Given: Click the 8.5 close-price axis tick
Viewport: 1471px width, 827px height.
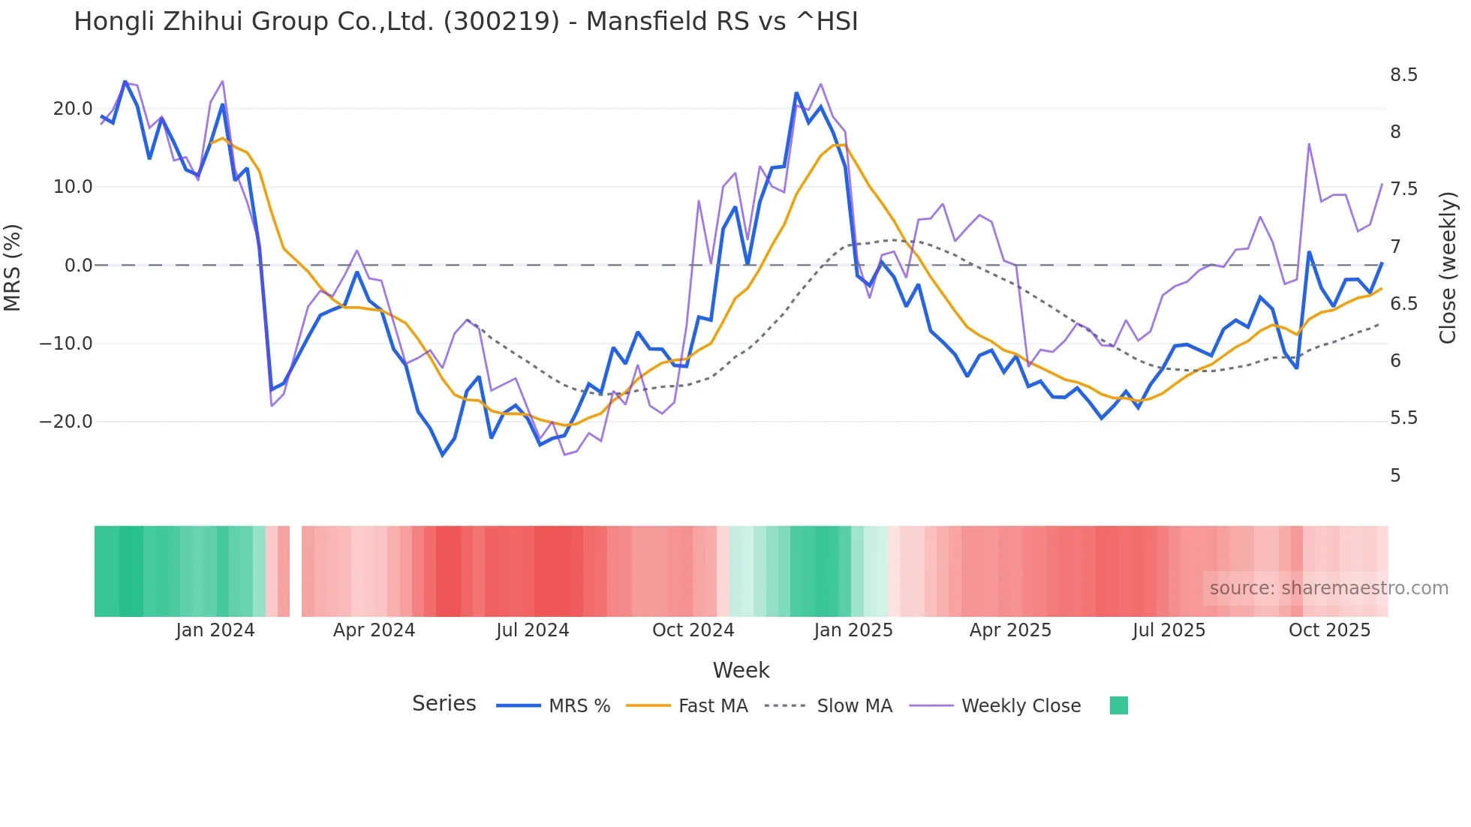Looking at the screenshot, I should pos(1403,75).
